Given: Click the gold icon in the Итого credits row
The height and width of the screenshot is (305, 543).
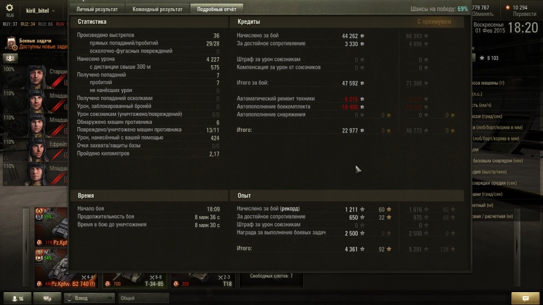Looking at the screenshot, I should (x=389, y=131).
